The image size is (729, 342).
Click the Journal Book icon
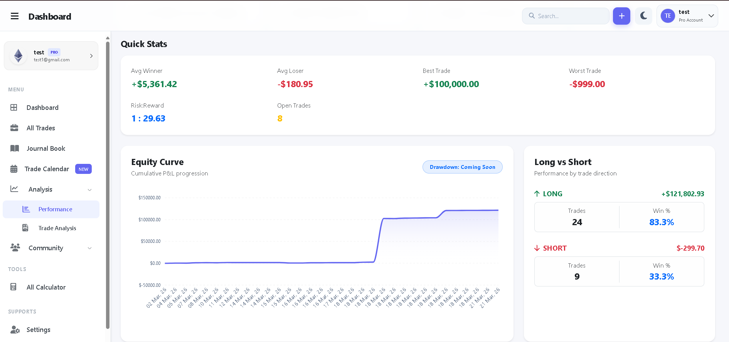[x=15, y=148]
